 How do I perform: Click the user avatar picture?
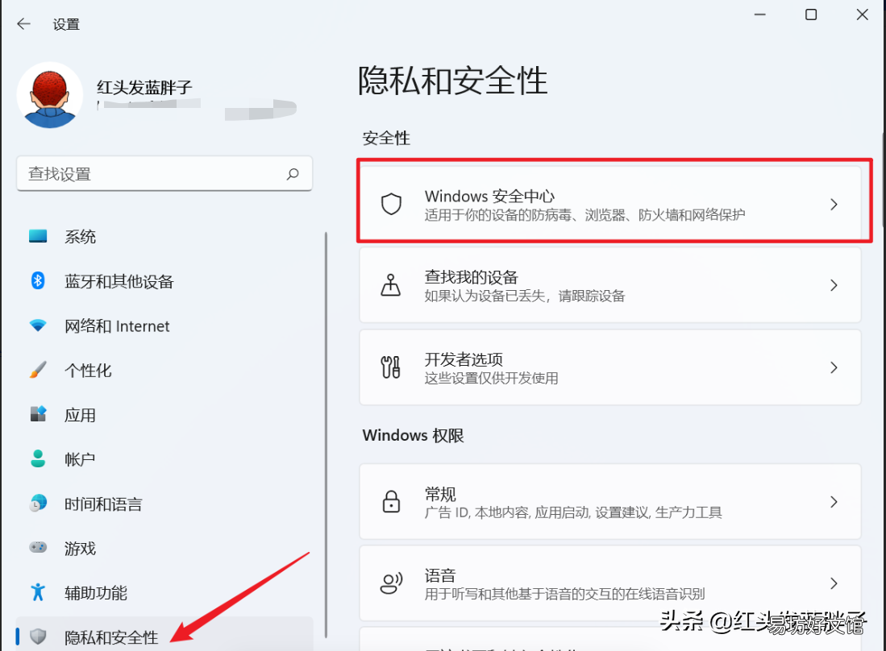coord(50,95)
